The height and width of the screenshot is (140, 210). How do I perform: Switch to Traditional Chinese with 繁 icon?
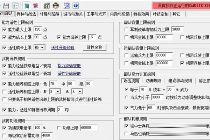[35, 6]
